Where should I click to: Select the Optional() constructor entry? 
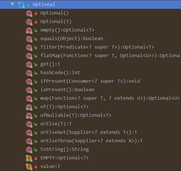coord(54,13)
